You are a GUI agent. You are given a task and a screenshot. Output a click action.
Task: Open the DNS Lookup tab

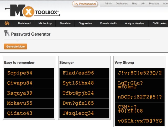(x=160, y=23)
